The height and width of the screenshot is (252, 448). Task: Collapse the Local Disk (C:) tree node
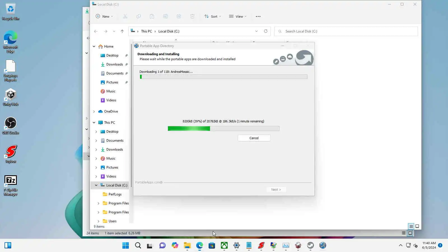[96, 185]
